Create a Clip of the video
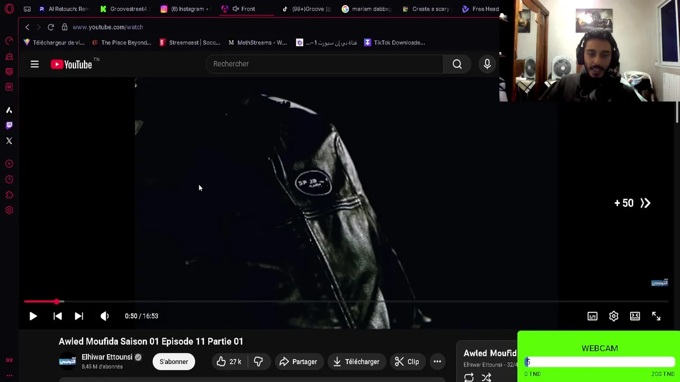 pos(407,362)
